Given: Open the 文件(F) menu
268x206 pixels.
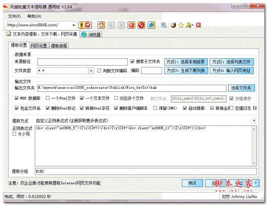Looking at the screenshot, I should coord(14,16).
